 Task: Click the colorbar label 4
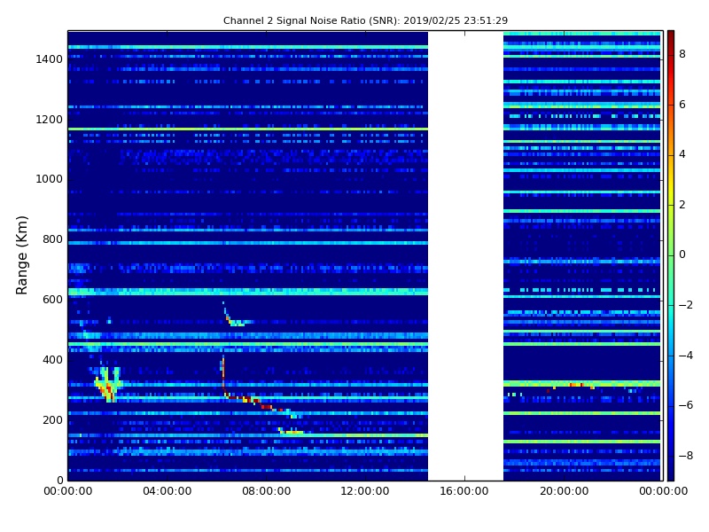pos(682,154)
